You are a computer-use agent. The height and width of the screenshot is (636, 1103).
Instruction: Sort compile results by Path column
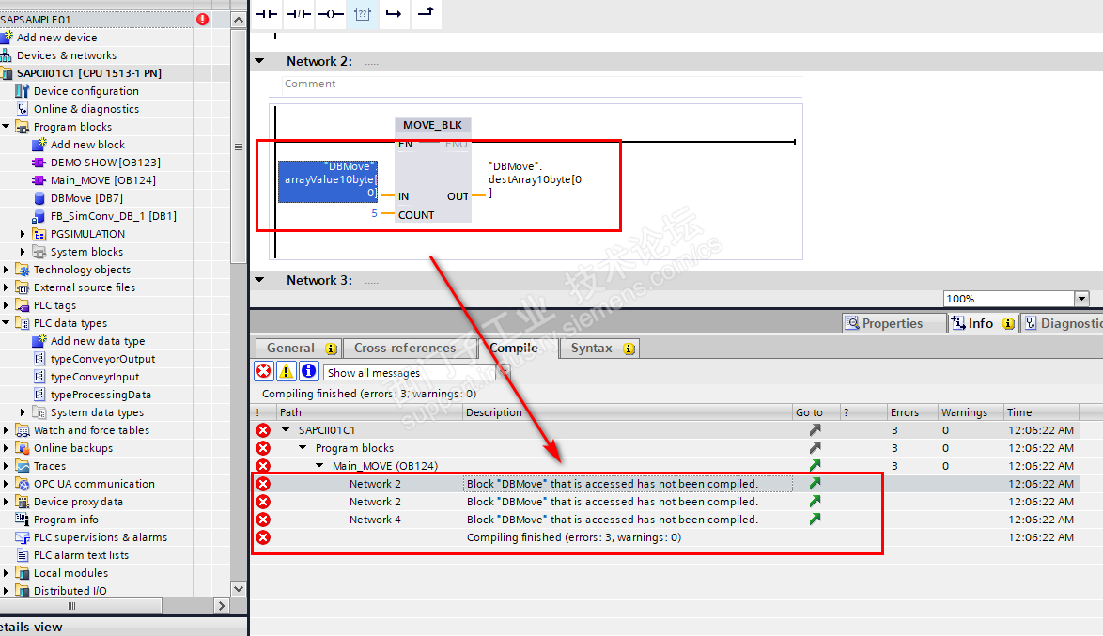(x=369, y=412)
